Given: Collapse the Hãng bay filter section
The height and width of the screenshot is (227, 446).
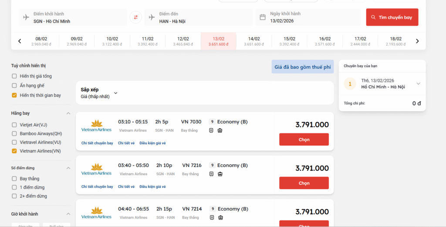Looking at the screenshot, I should point(68,113).
